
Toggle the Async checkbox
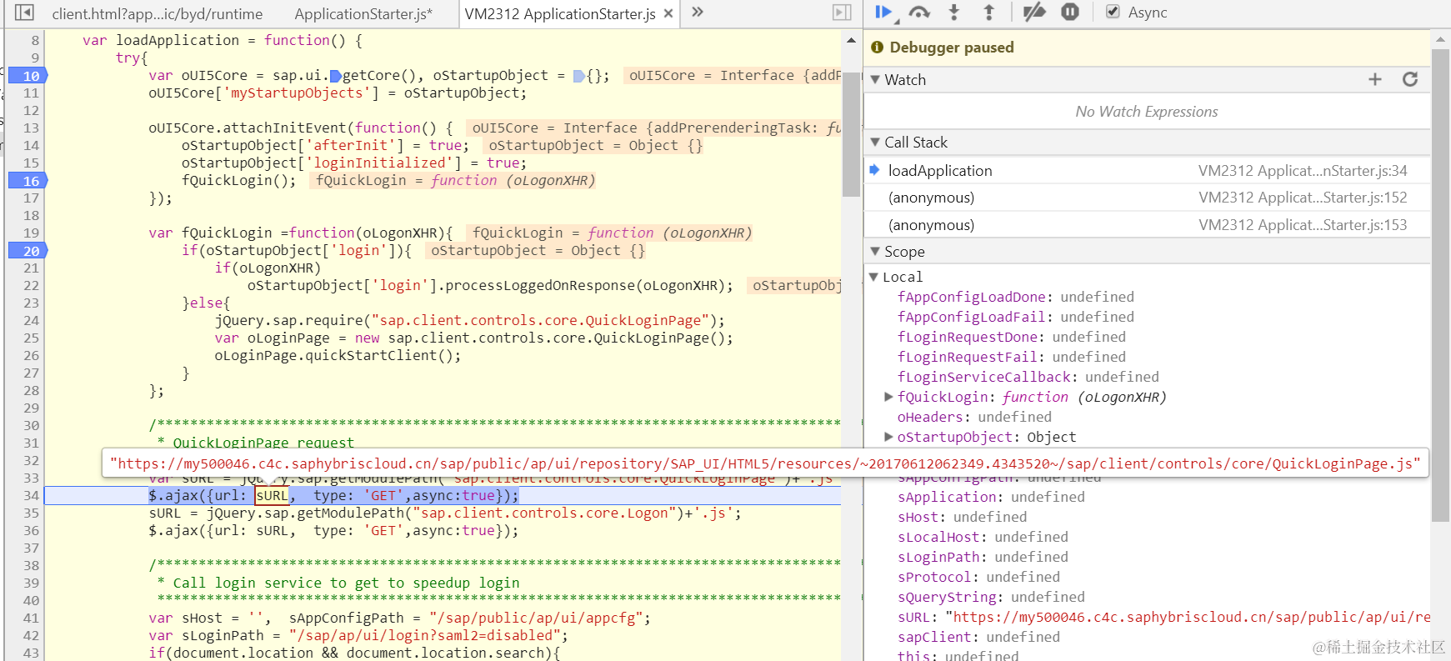click(x=1113, y=12)
